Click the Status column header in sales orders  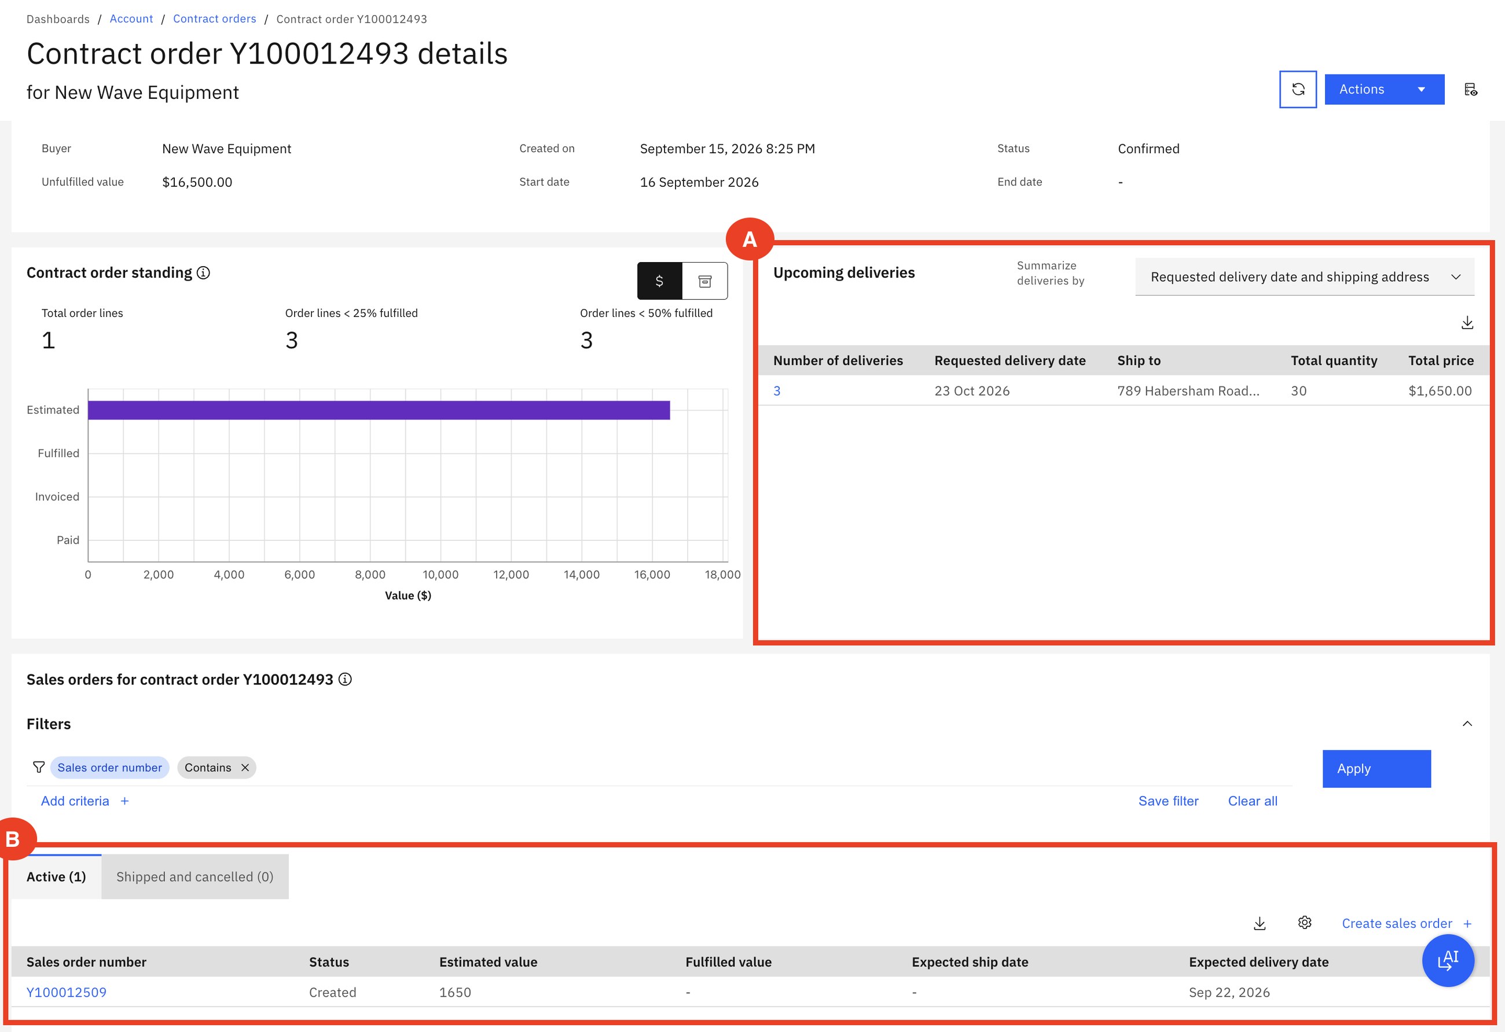[328, 962]
